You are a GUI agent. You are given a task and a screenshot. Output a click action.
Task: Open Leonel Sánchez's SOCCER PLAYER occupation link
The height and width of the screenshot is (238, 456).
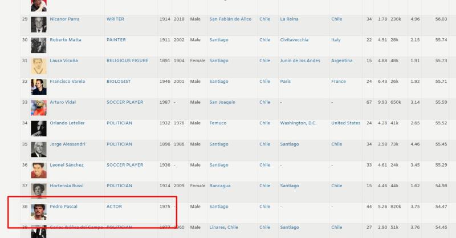(x=125, y=165)
